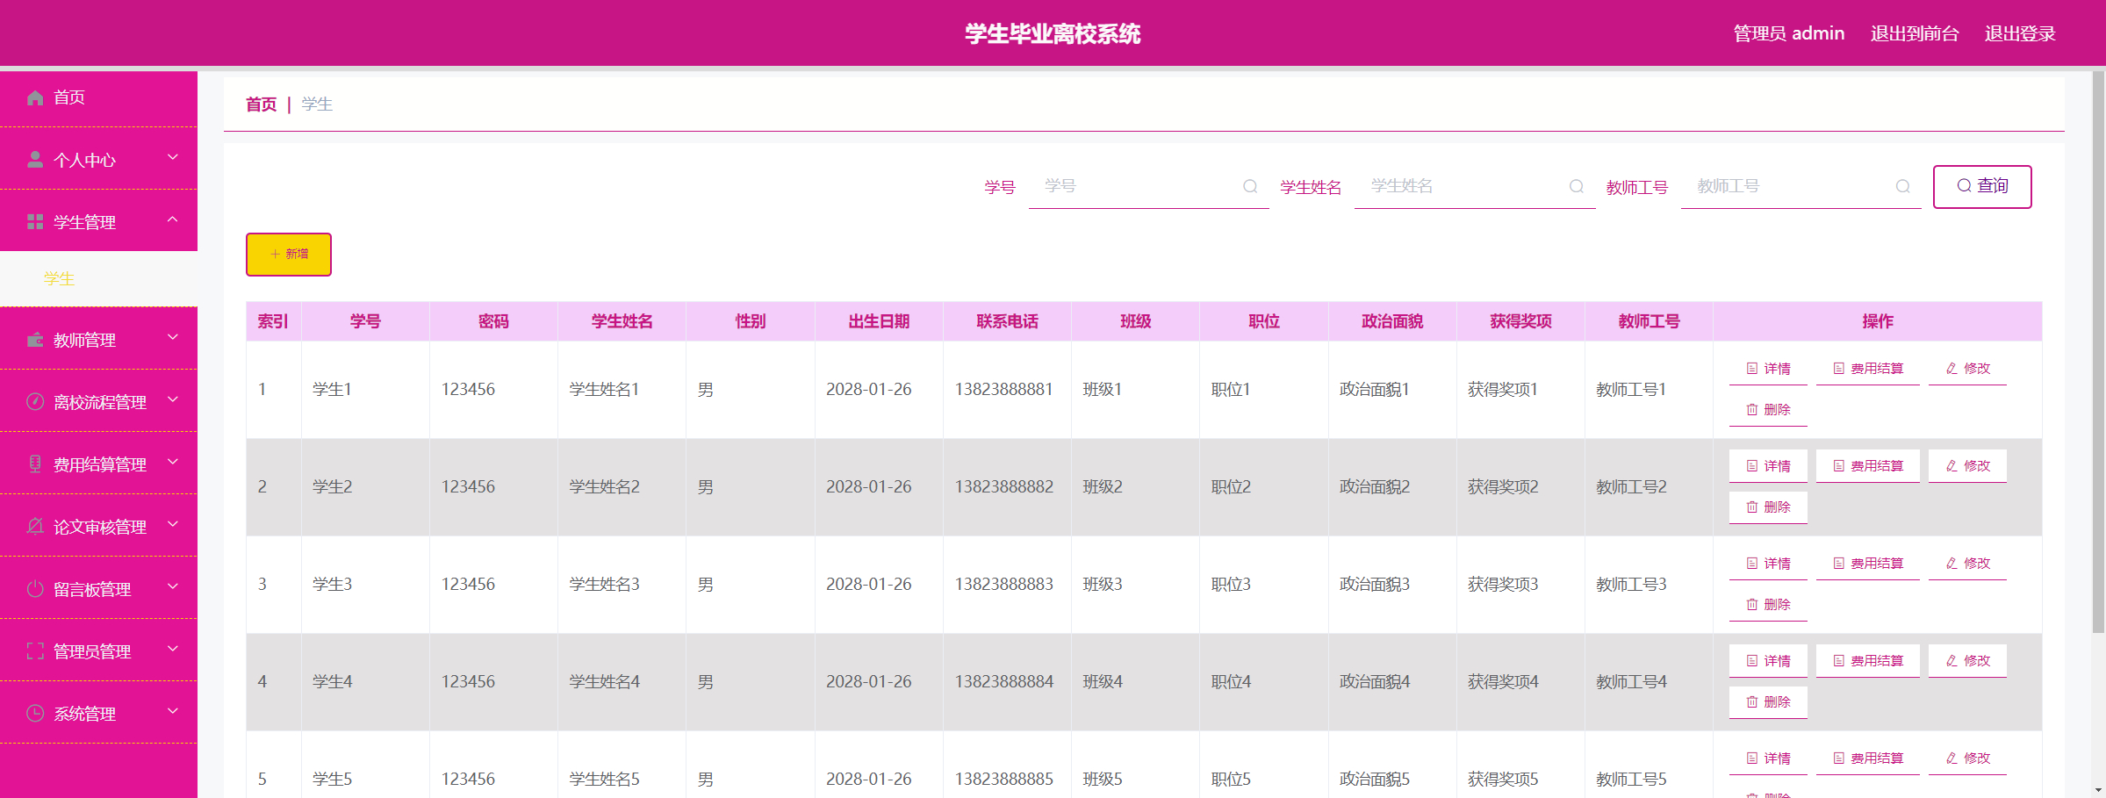Image resolution: width=2106 pixels, height=798 pixels.
Task: Delete student 学生3 with 删除
Action: (1768, 605)
